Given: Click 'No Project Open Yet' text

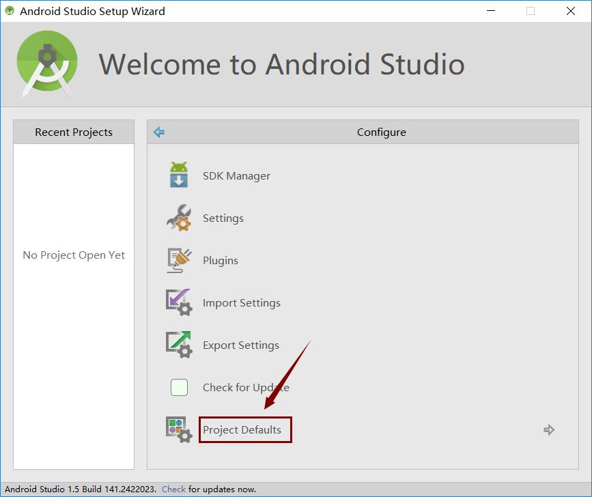Looking at the screenshot, I should pyautogui.click(x=74, y=255).
